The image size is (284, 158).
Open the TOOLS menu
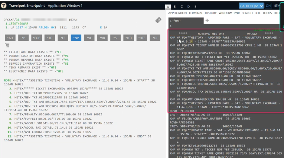tap(267, 13)
